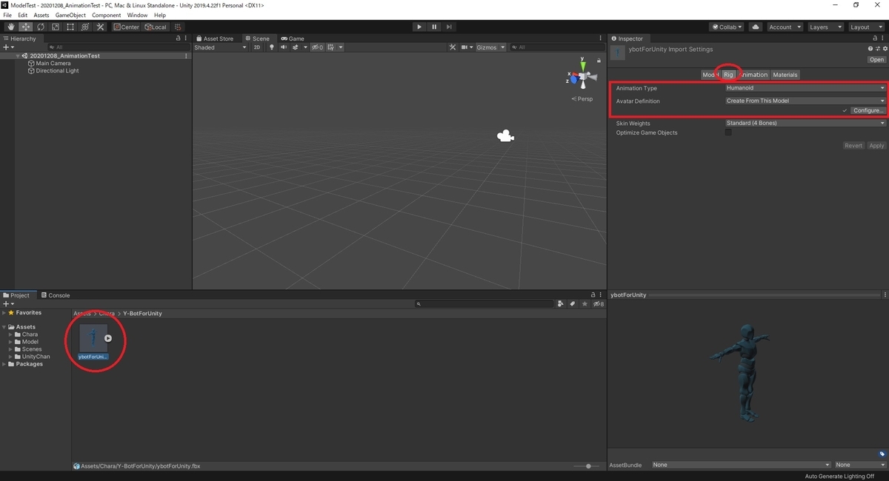Select the combined Transform tool
This screenshot has width=889, height=481.
[x=84, y=27]
